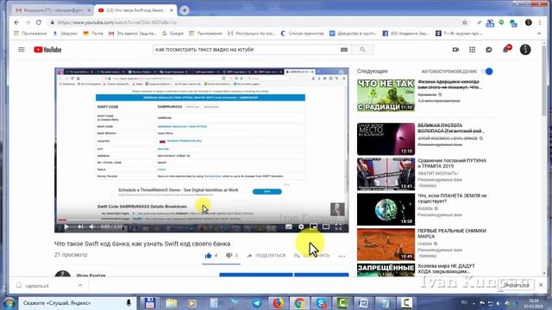
Task: Open the Загрузки bookmark
Action: click(x=66, y=34)
